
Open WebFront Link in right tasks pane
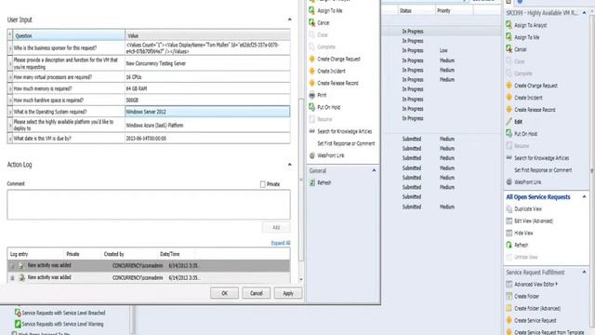click(527, 182)
